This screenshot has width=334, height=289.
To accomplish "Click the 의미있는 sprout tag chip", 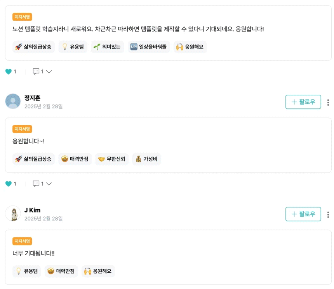I will tap(107, 47).
